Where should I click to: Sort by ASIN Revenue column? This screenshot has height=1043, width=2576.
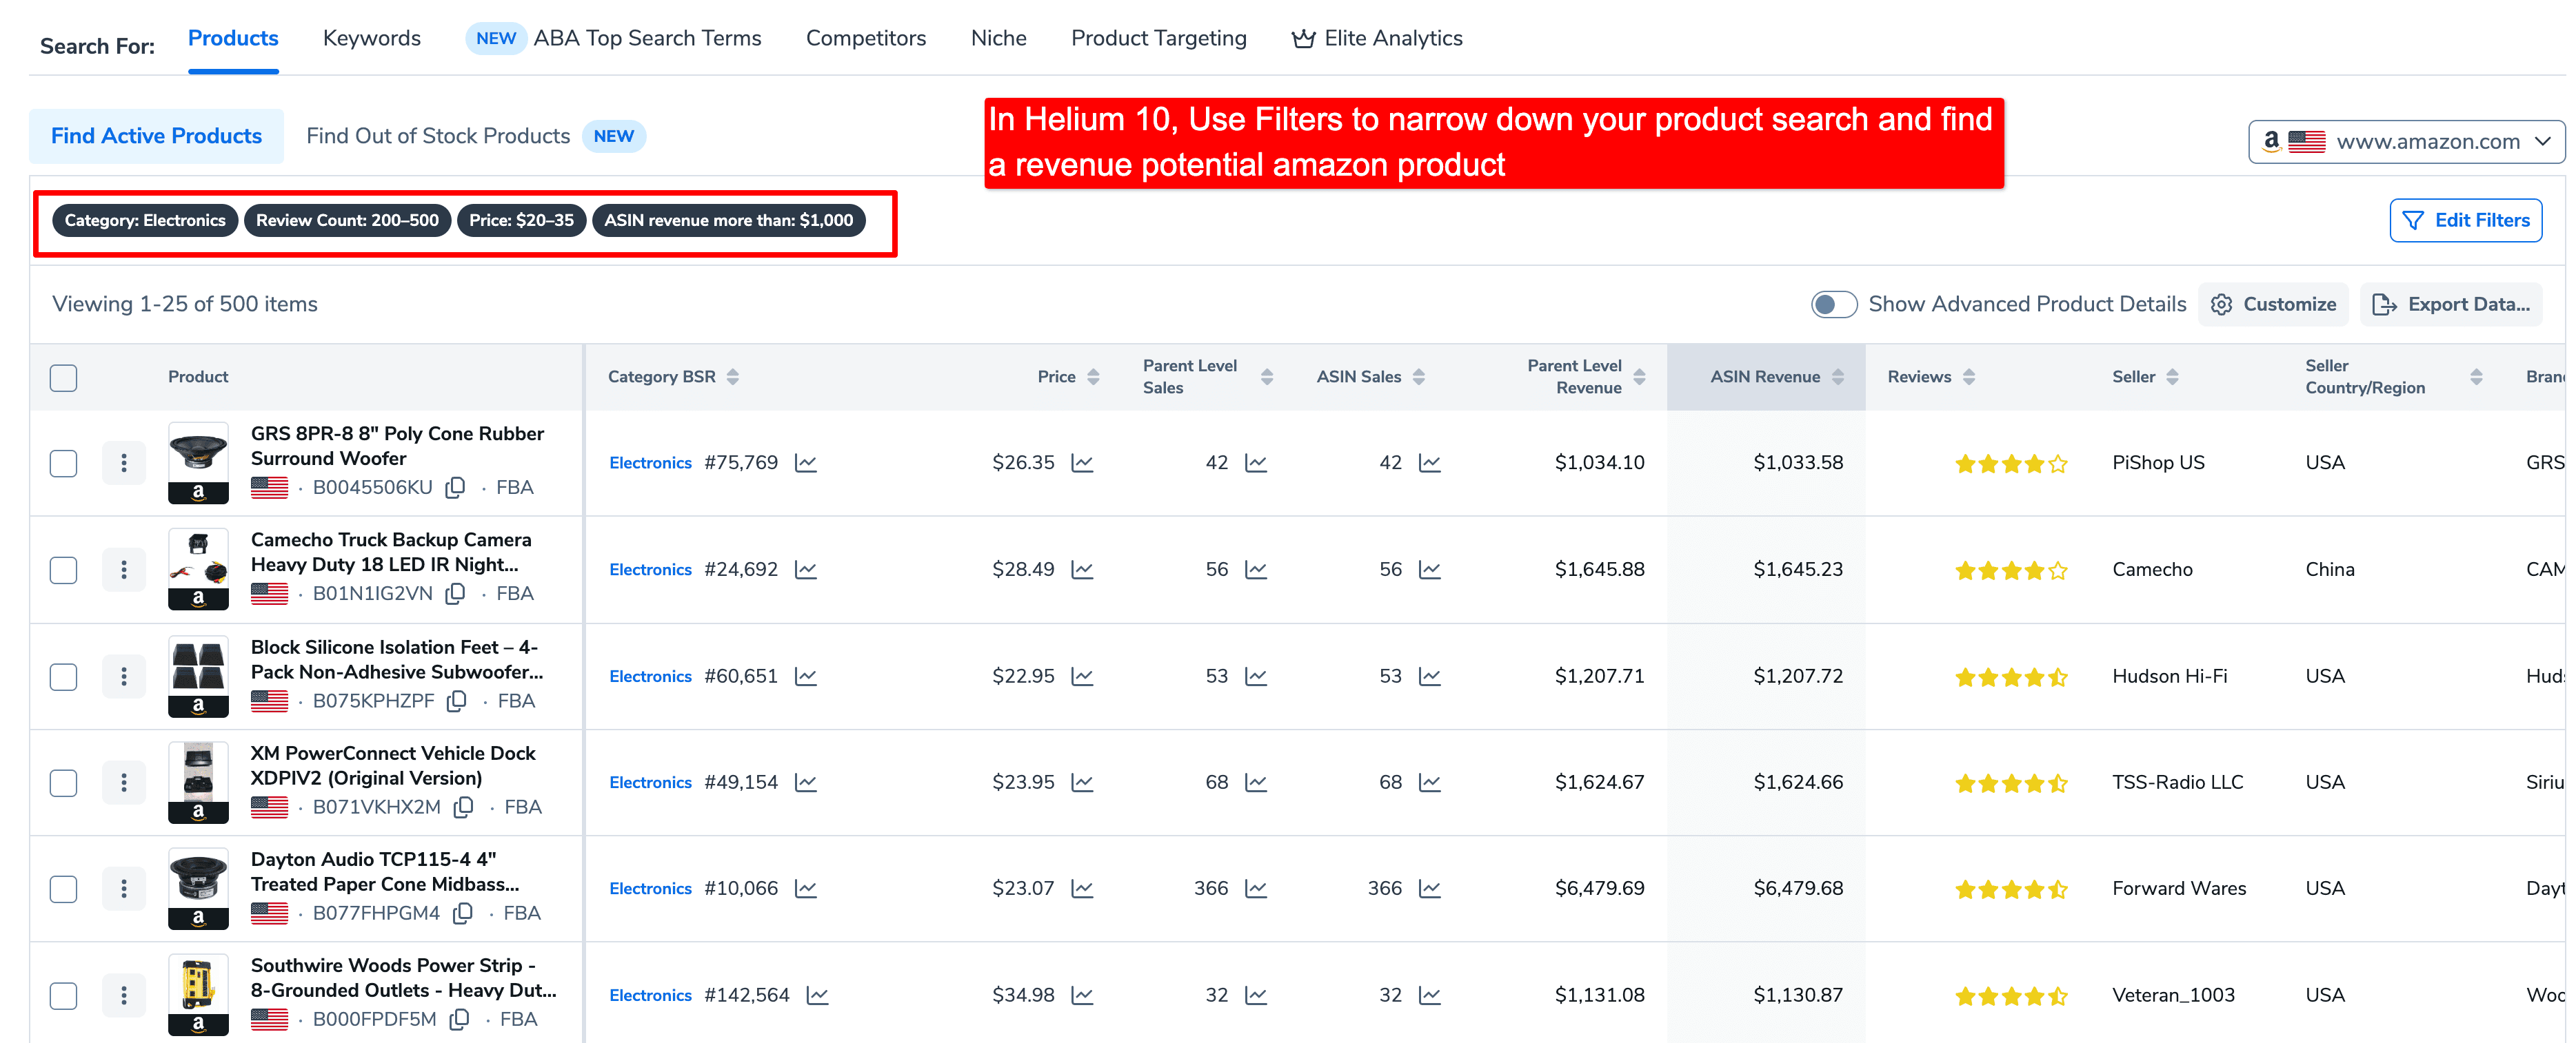(1838, 377)
